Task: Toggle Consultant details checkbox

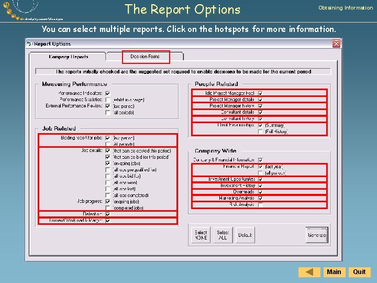Action: tap(260, 112)
